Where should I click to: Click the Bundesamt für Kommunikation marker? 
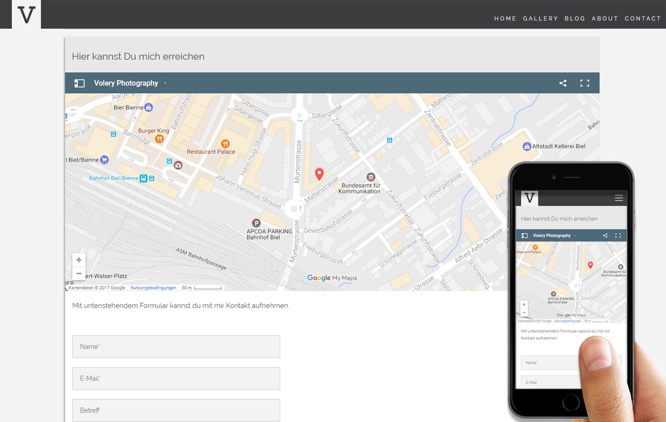point(371,177)
